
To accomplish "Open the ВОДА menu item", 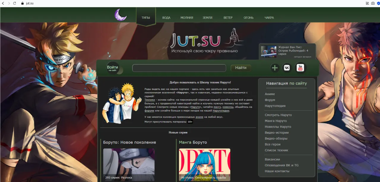I will (166, 17).
